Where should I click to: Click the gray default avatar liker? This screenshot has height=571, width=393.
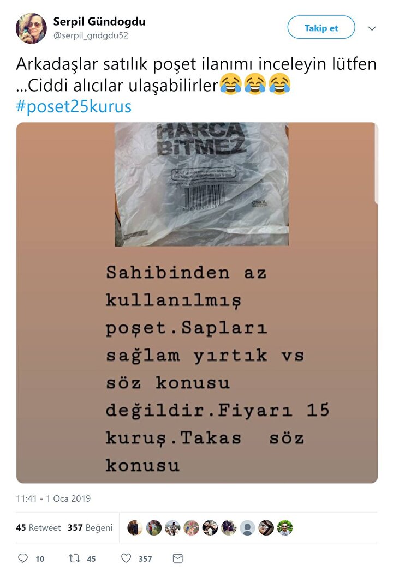(247, 528)
